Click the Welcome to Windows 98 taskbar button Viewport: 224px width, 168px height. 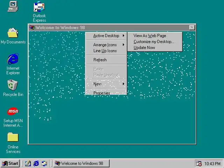pos(82,163)
